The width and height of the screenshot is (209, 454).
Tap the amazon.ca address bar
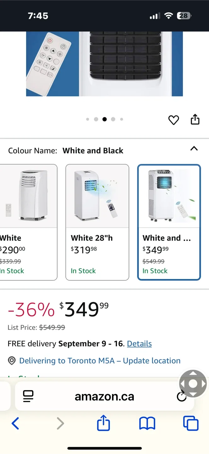(x=104, y=396)
